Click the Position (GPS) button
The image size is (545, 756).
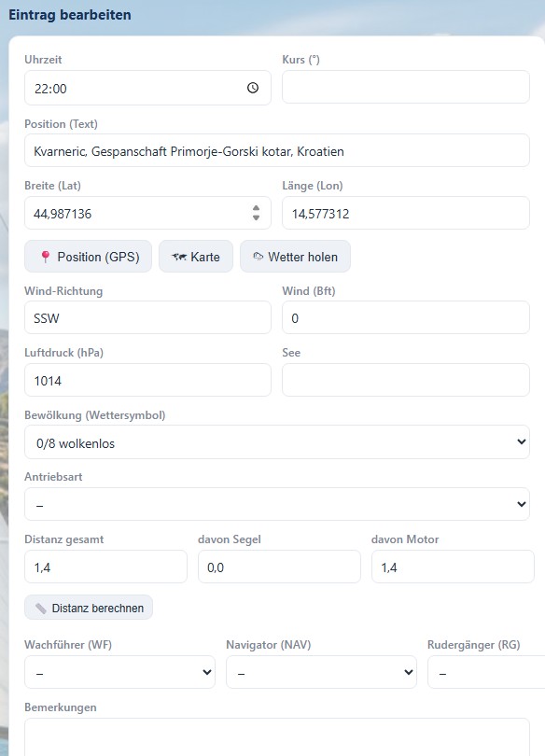(x=88, y=257)
